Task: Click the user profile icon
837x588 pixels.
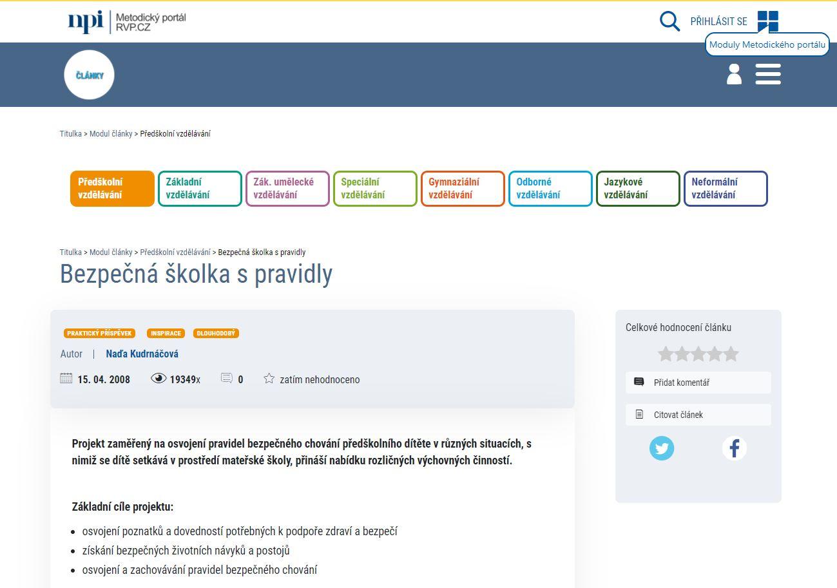Action: click(x=734, y=74)
